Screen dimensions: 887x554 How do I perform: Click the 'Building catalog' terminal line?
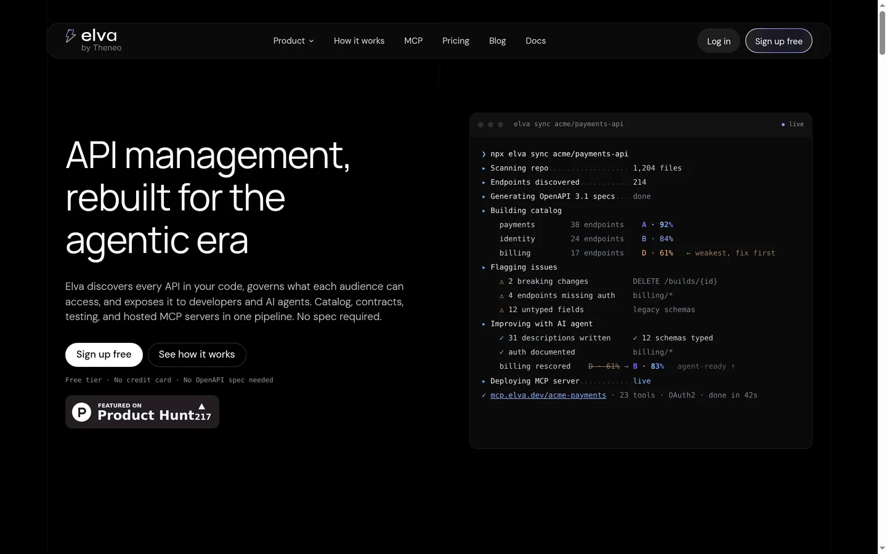tap(522, 211)
